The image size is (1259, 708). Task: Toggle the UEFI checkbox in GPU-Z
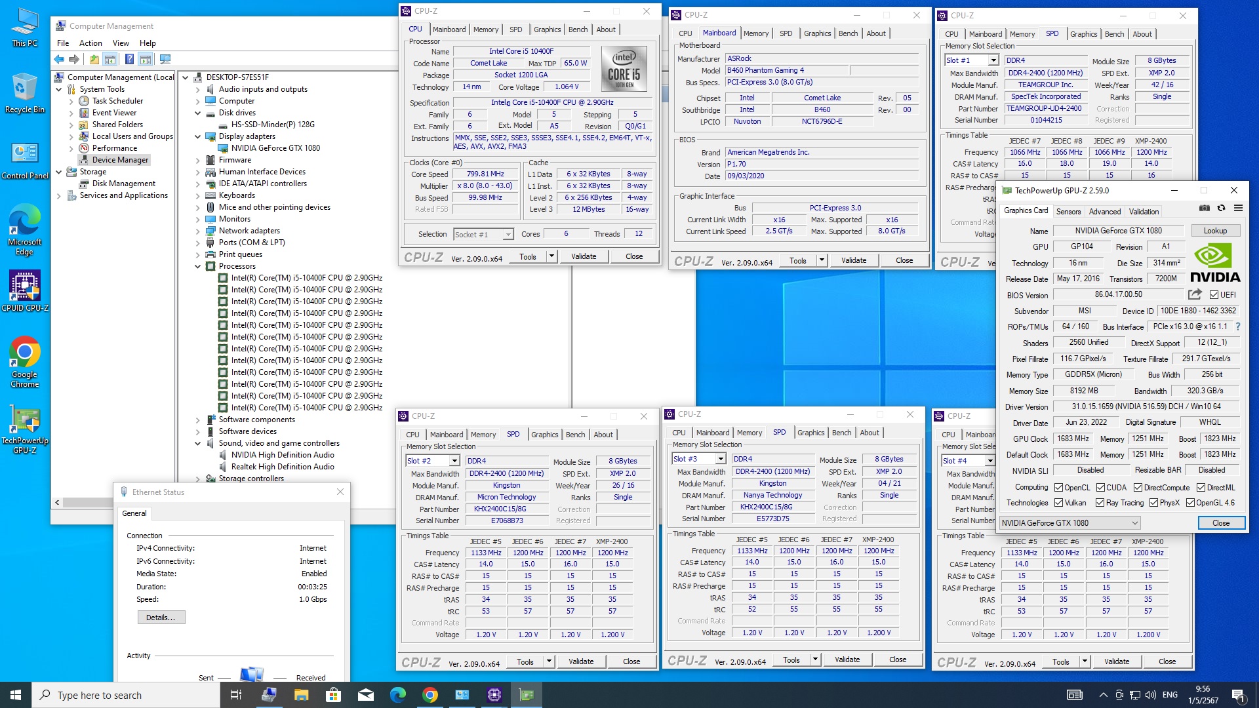tap(1214, 294)
